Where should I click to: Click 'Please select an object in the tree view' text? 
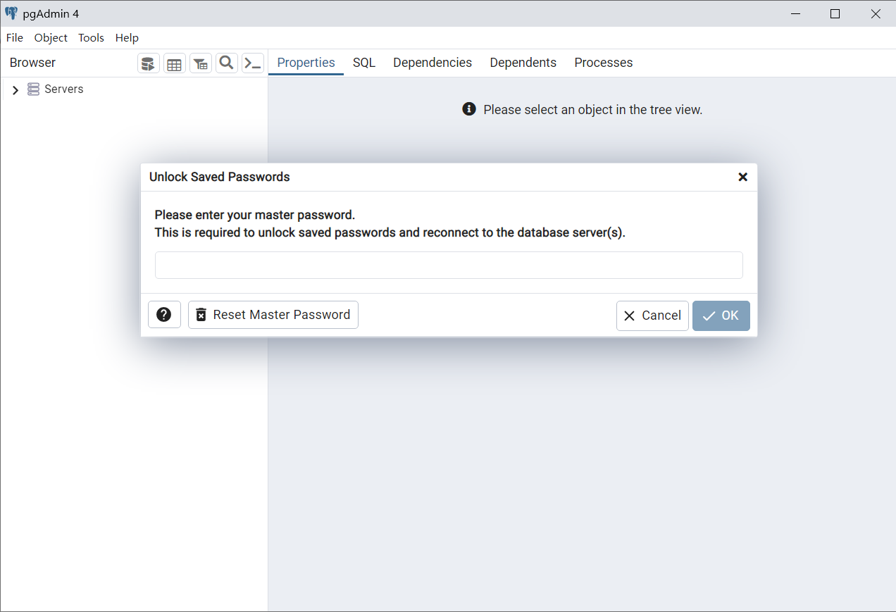pos(593,110)
